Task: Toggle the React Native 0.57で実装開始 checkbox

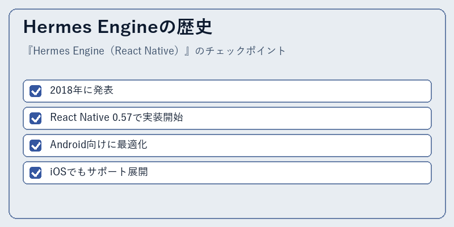Action: click(x=36, y=118)
